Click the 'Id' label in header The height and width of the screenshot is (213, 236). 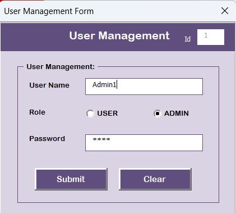(188, 39)
